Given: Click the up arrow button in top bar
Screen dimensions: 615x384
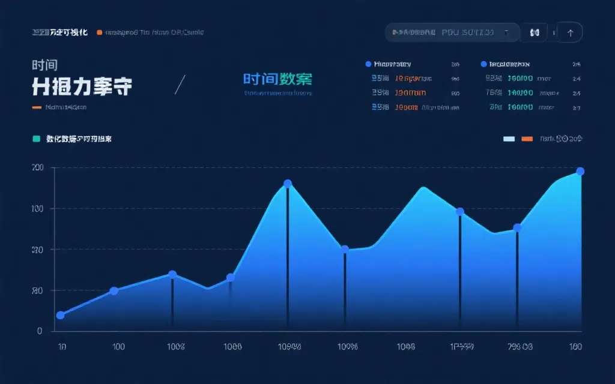Looking at the screenshot, I should coord(570,32).
